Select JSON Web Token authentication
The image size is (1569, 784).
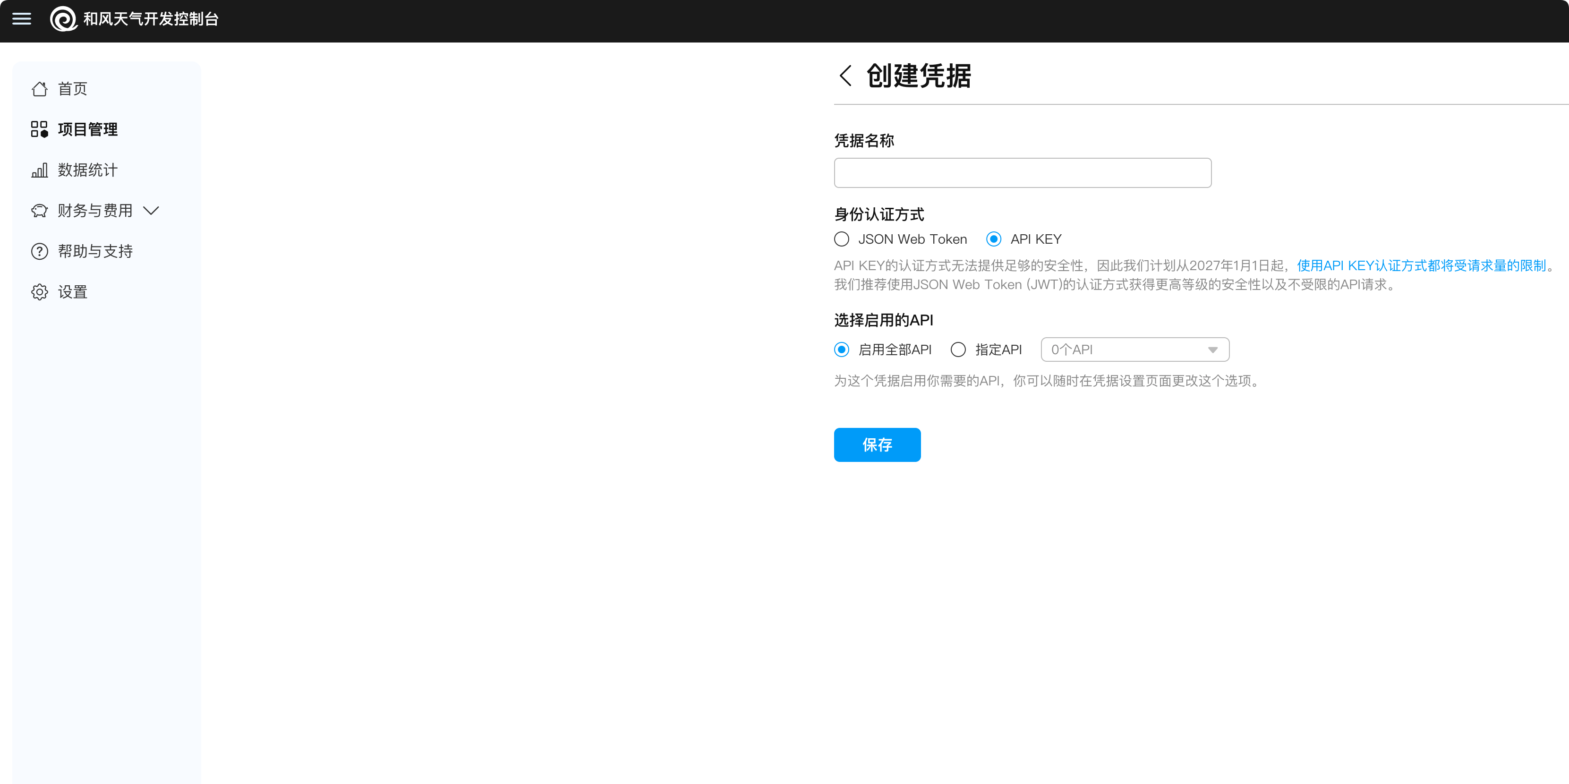pos(842,239)
